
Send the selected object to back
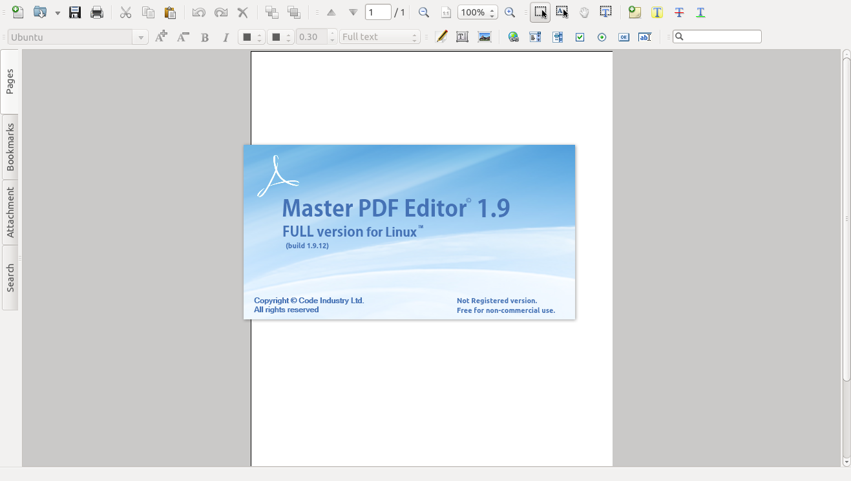(x=294, y=12)
